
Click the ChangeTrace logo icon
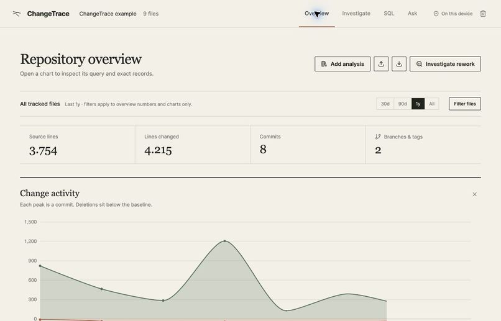coord(17,14)
